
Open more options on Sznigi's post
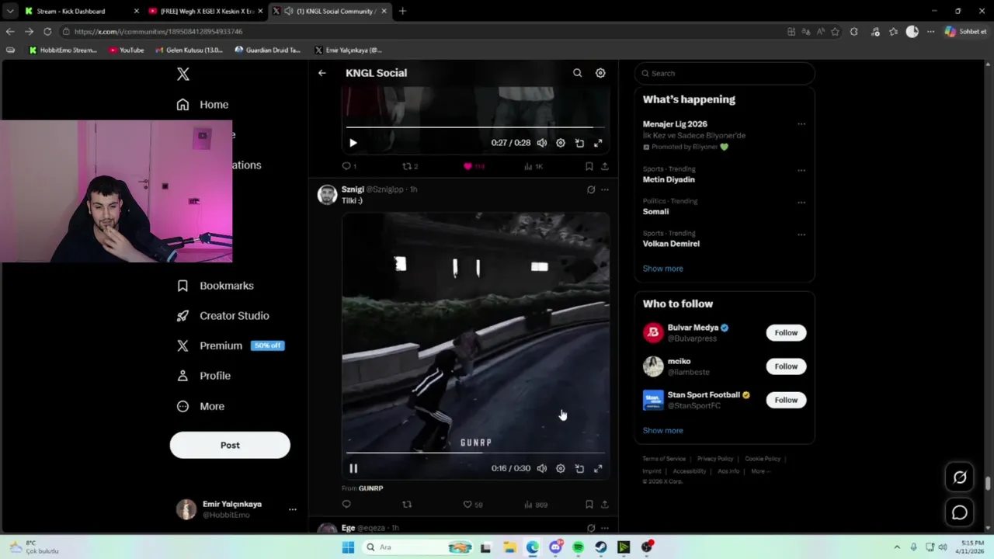(x=605, y=189)
